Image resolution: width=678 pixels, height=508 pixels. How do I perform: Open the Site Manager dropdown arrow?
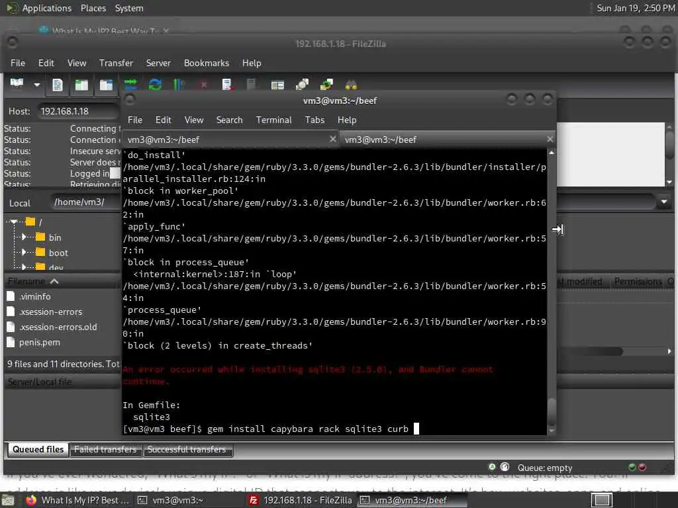37,85
